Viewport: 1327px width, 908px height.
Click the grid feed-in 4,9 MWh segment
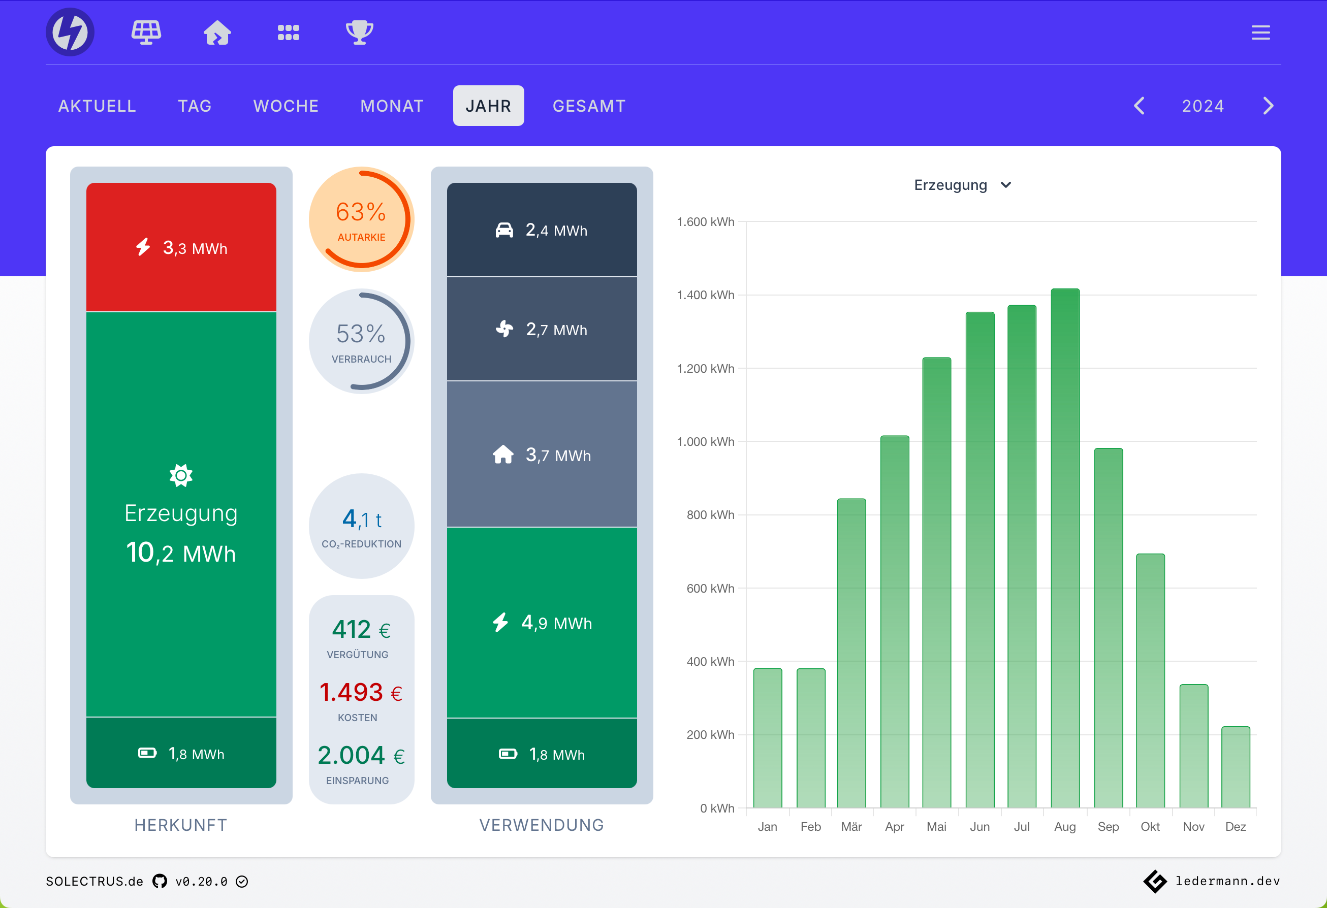click(x=542, y=623)
